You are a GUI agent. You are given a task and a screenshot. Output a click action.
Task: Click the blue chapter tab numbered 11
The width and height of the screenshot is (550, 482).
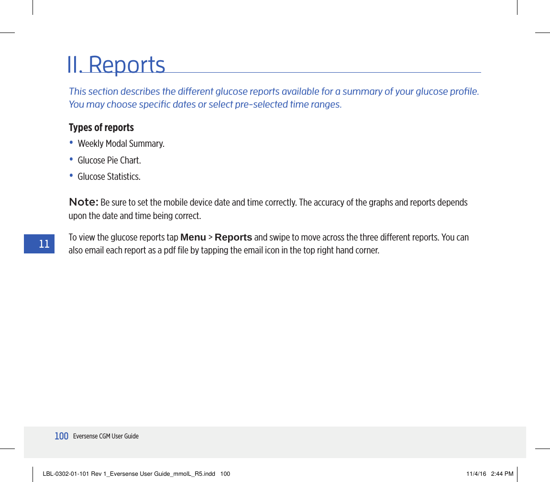click(x=39, y=244)
